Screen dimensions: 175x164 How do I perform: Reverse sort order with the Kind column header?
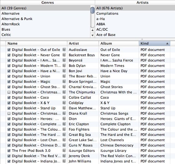(x=155, y=43)
